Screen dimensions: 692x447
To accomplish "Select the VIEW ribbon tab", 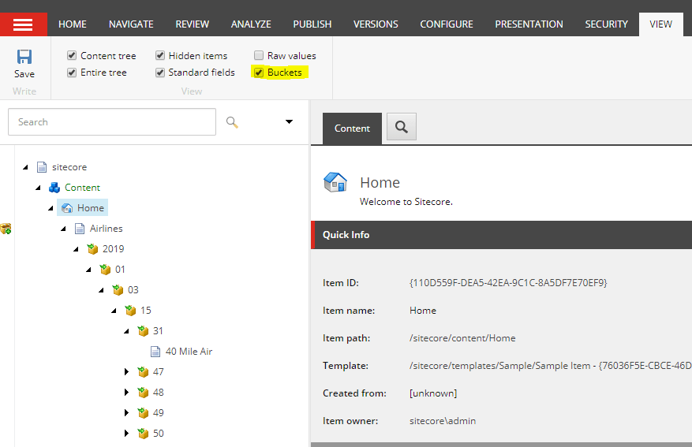I will click(660, 24).
